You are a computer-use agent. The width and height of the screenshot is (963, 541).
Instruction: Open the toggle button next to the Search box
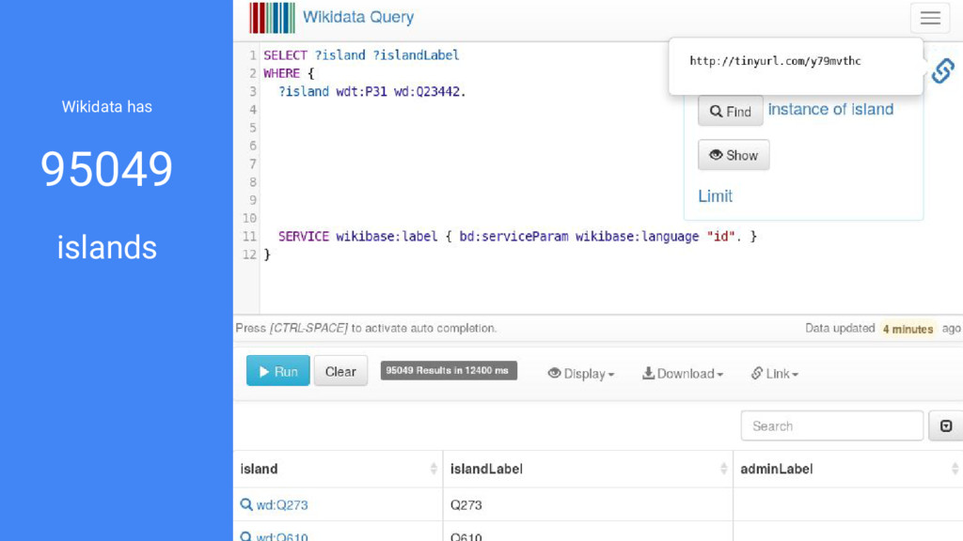[x=946, y=425]
